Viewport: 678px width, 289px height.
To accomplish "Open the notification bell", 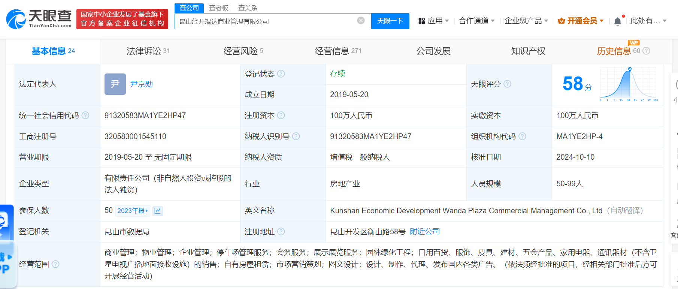I will coord(618,21).
